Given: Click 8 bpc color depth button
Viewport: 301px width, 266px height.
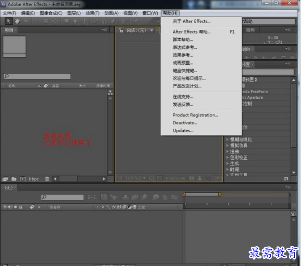Looking at the screenshot, I should point(34,179).
